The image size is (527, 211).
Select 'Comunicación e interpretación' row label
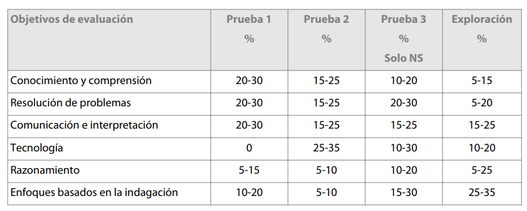pos(84,125)
